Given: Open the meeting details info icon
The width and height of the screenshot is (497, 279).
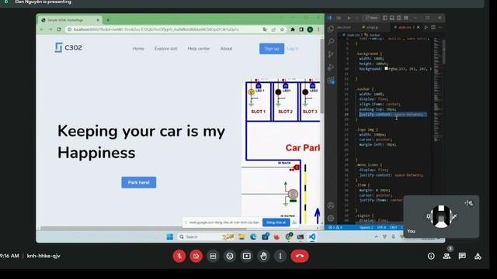Looking at the screenshot, I should (431, 257).
